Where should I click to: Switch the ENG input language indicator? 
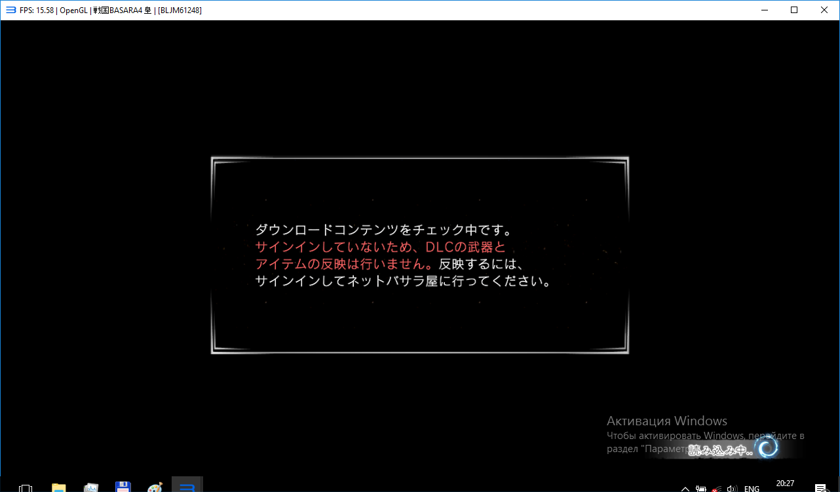click(752, 488)
